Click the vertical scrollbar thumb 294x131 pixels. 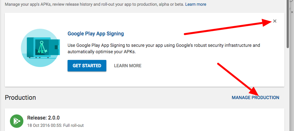[288, 24]
